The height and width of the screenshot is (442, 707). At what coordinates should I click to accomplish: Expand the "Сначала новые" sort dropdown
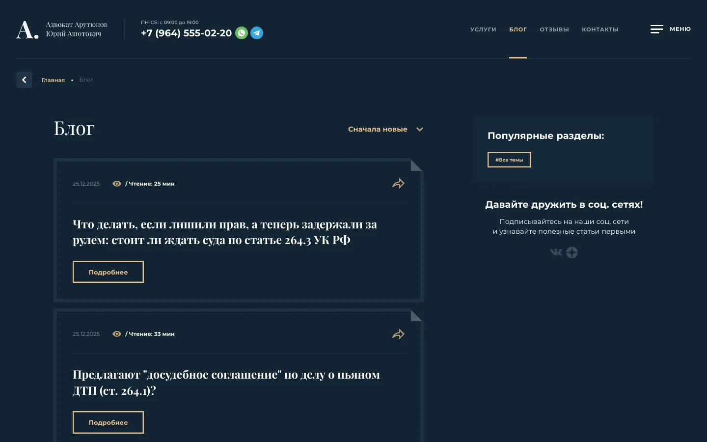[385, 129]
